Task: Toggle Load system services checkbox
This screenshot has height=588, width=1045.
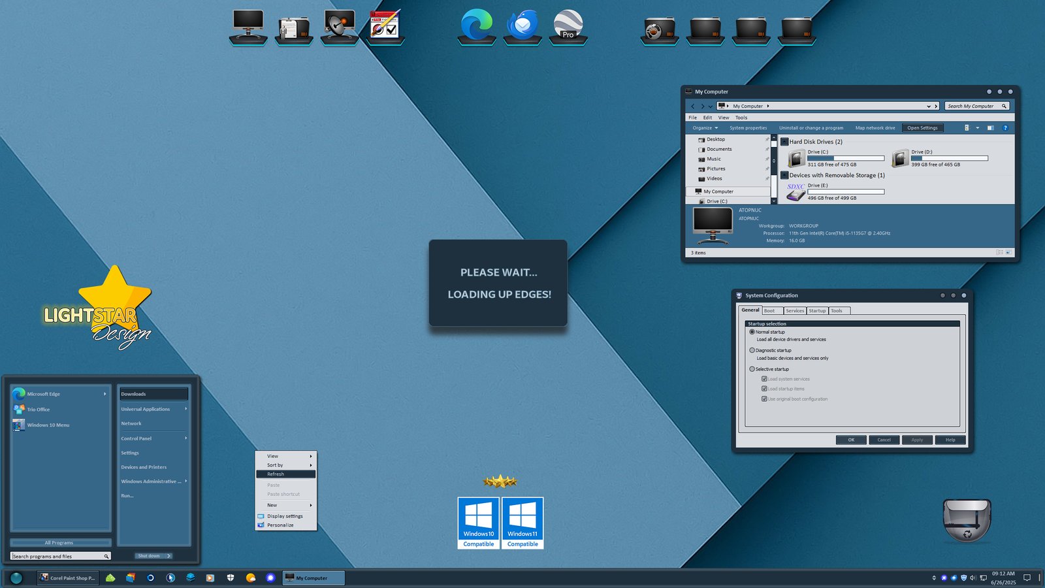Action: [764, 379]
